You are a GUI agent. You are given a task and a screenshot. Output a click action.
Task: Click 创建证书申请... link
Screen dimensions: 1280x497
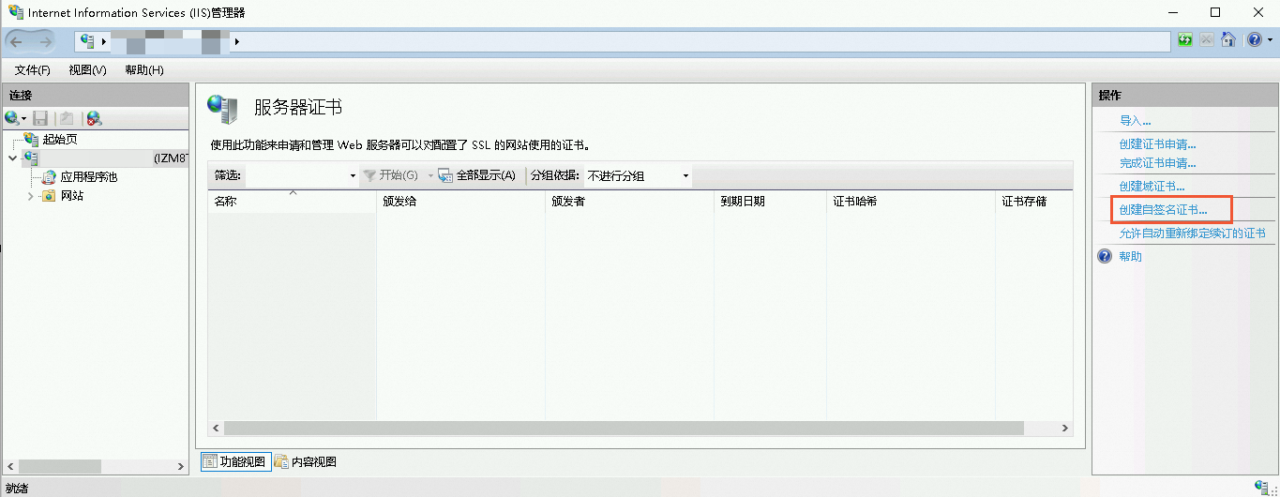(1157, 144)
